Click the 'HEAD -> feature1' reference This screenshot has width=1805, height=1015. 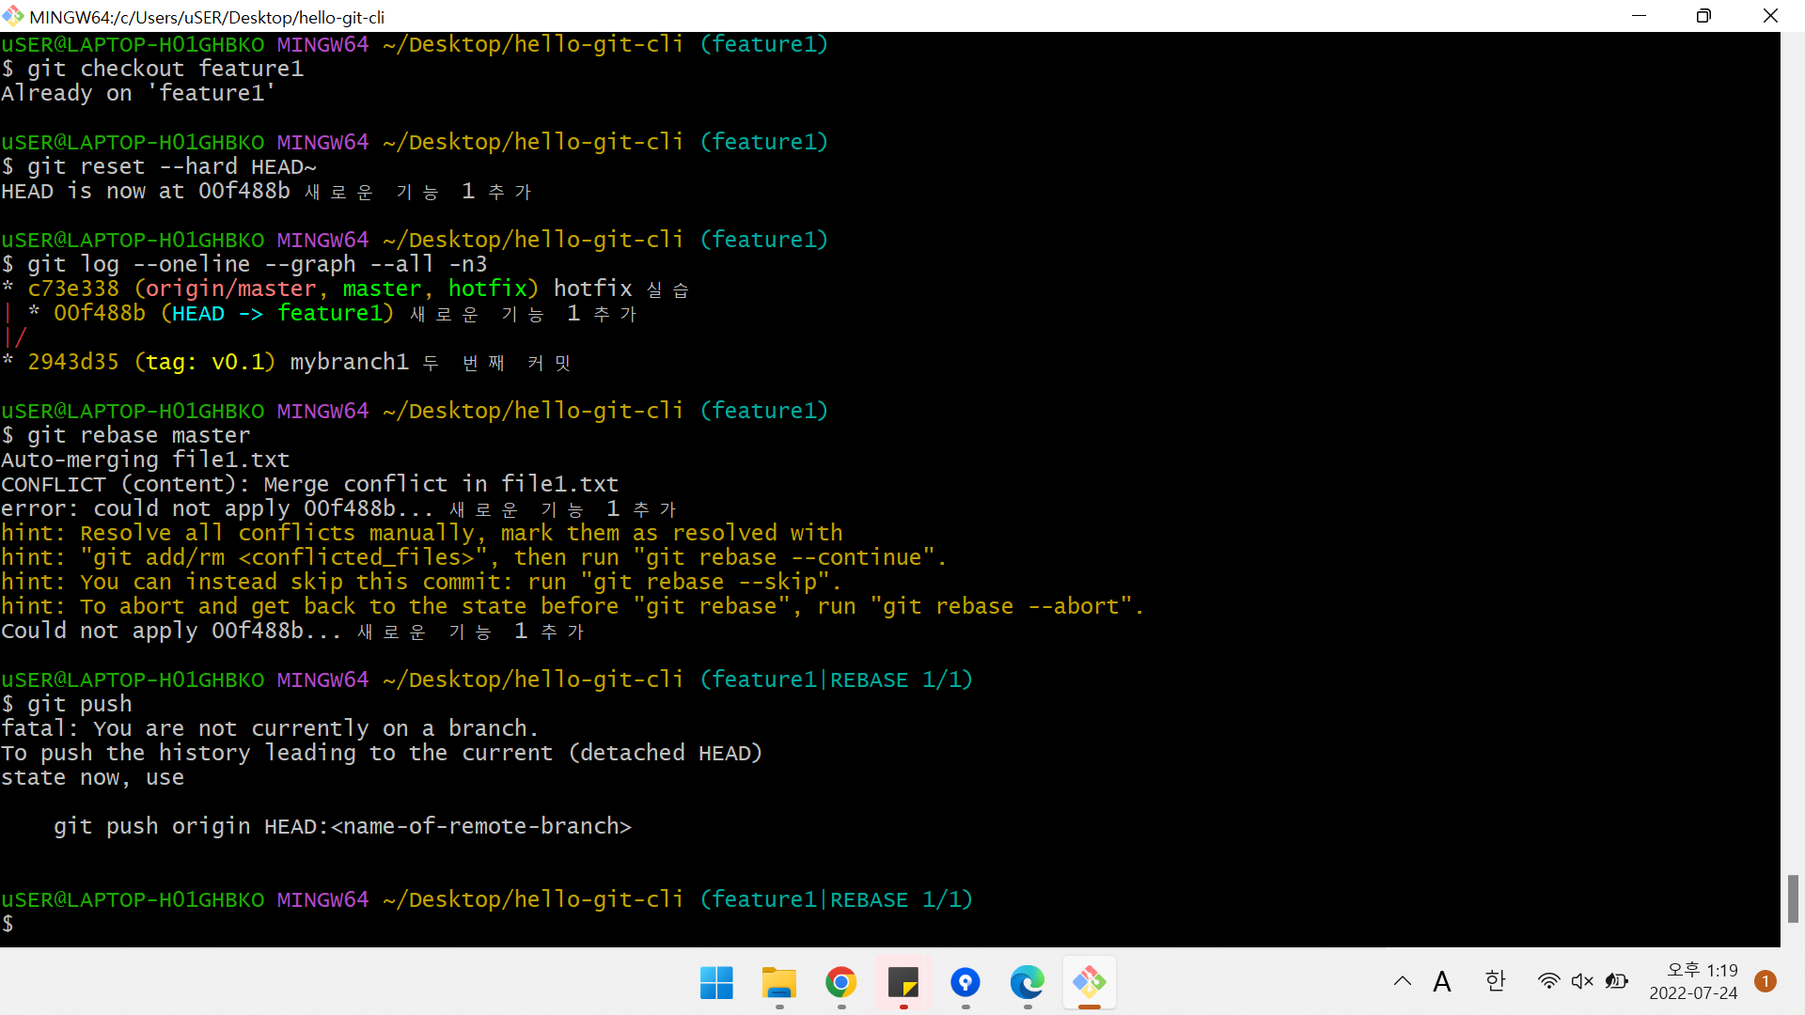click(277, 313)
